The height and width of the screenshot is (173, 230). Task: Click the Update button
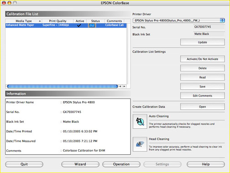coord(203,42)
